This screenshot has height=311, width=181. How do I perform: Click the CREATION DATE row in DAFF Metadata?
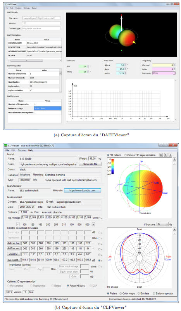pos(34,43)
